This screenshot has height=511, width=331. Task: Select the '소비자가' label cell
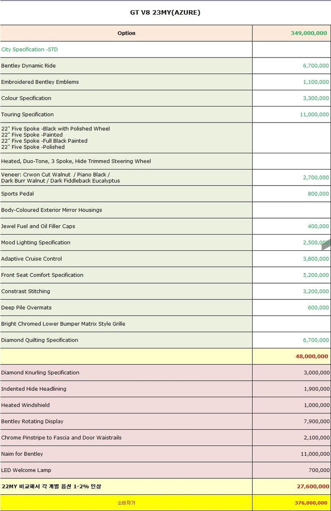coord(126,503)
